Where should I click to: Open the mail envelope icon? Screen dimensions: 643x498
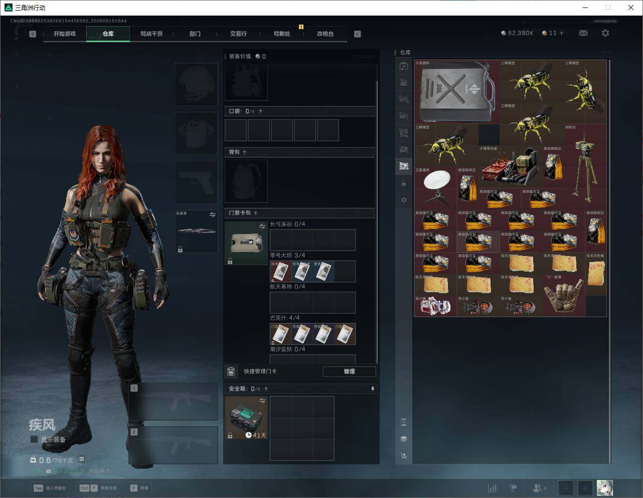[583, 33]
